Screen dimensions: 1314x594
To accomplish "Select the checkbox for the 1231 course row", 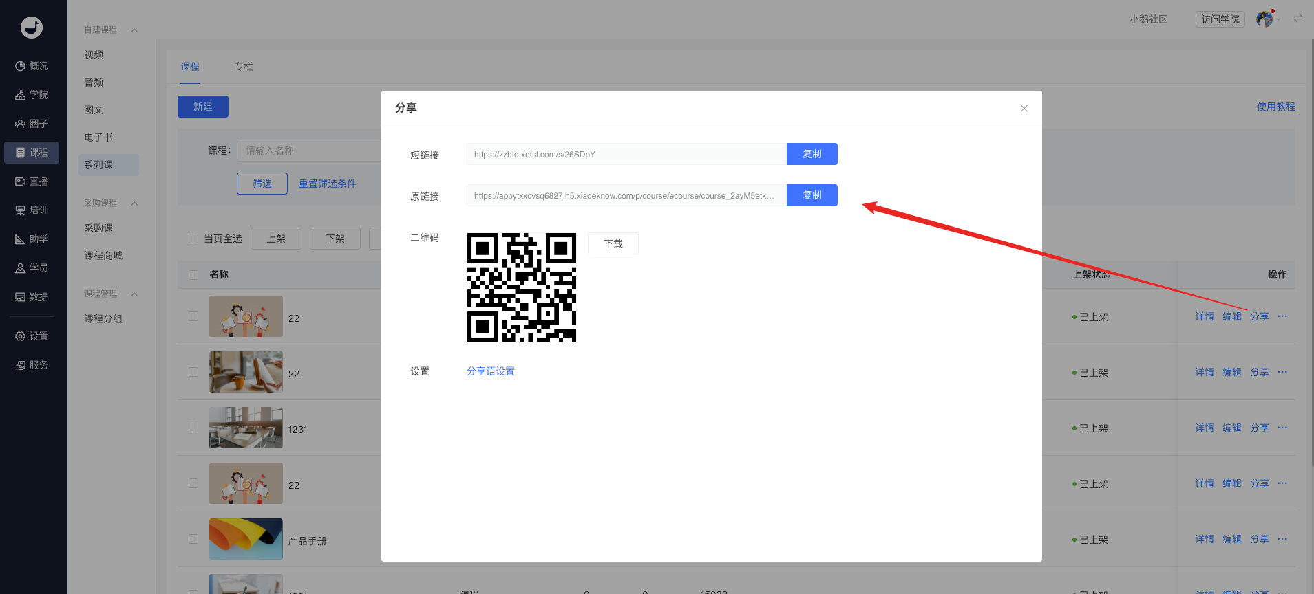I will point(193,428).
